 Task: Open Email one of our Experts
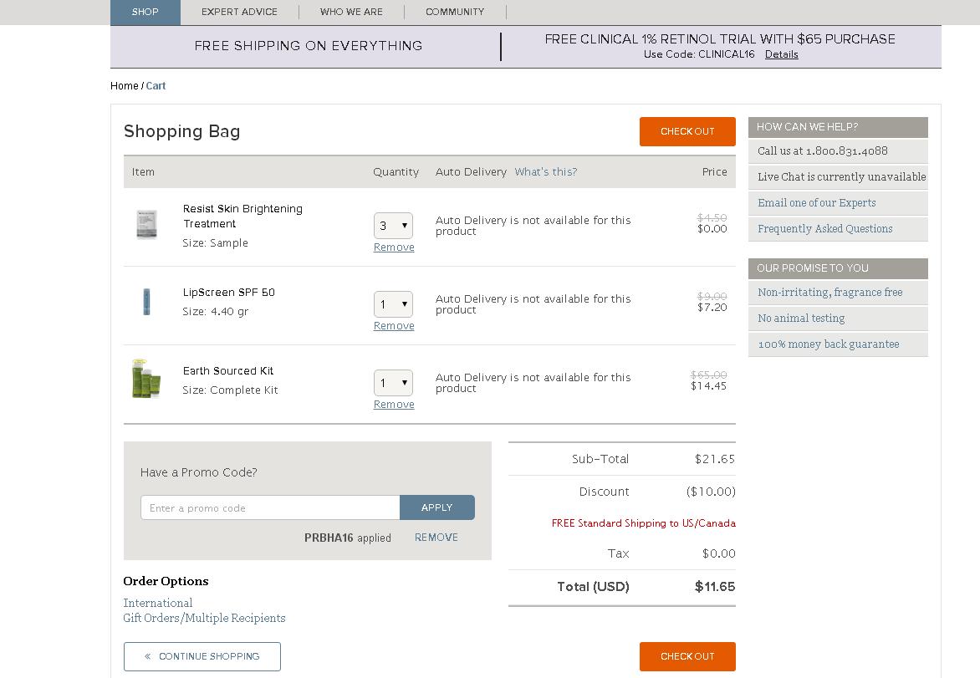[816, 203]
